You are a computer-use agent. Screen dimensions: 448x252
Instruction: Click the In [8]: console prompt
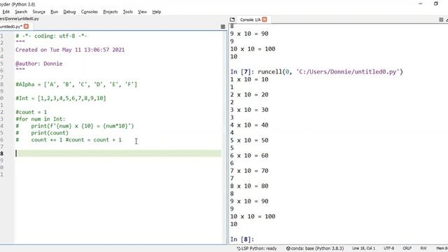(x=242, y=239)
